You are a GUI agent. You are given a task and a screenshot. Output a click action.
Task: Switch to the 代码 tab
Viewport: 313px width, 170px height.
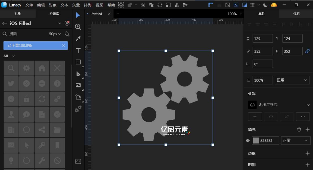296,14
